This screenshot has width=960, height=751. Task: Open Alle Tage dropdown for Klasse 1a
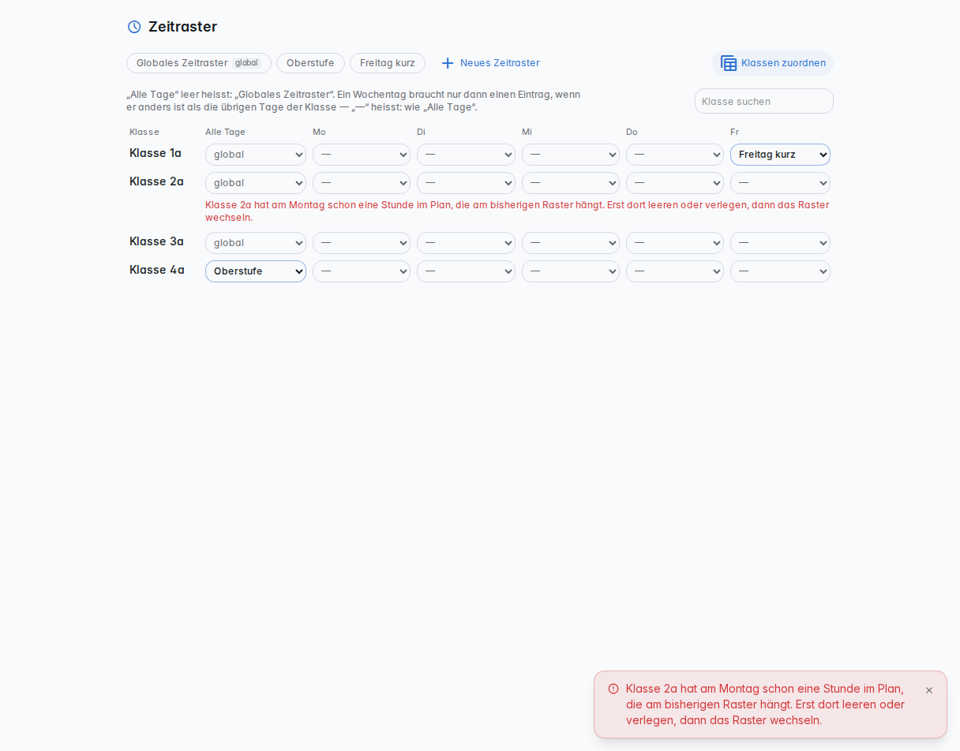(256, 155)
